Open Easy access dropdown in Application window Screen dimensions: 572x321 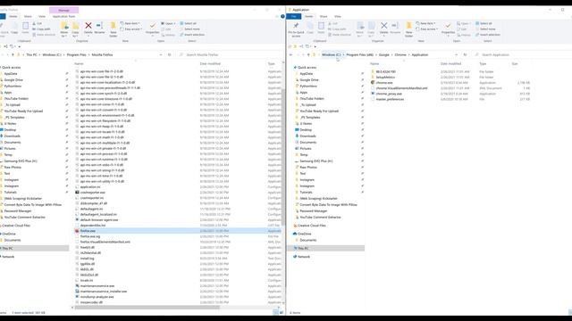tap(427, 29)
